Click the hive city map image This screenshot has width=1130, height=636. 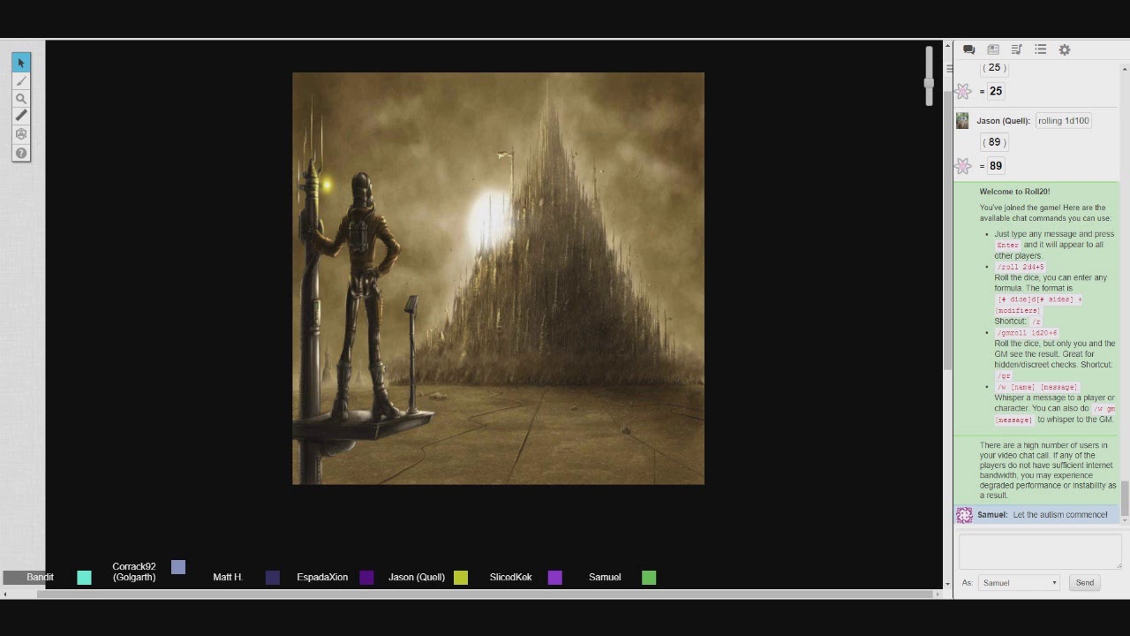pos(498,278)
